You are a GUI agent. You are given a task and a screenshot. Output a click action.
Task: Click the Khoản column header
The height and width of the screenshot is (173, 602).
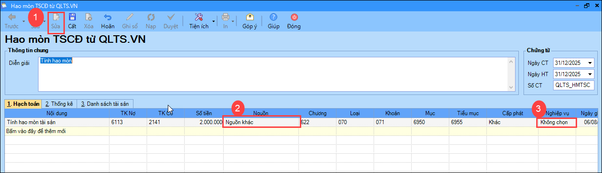click(392, 113)
